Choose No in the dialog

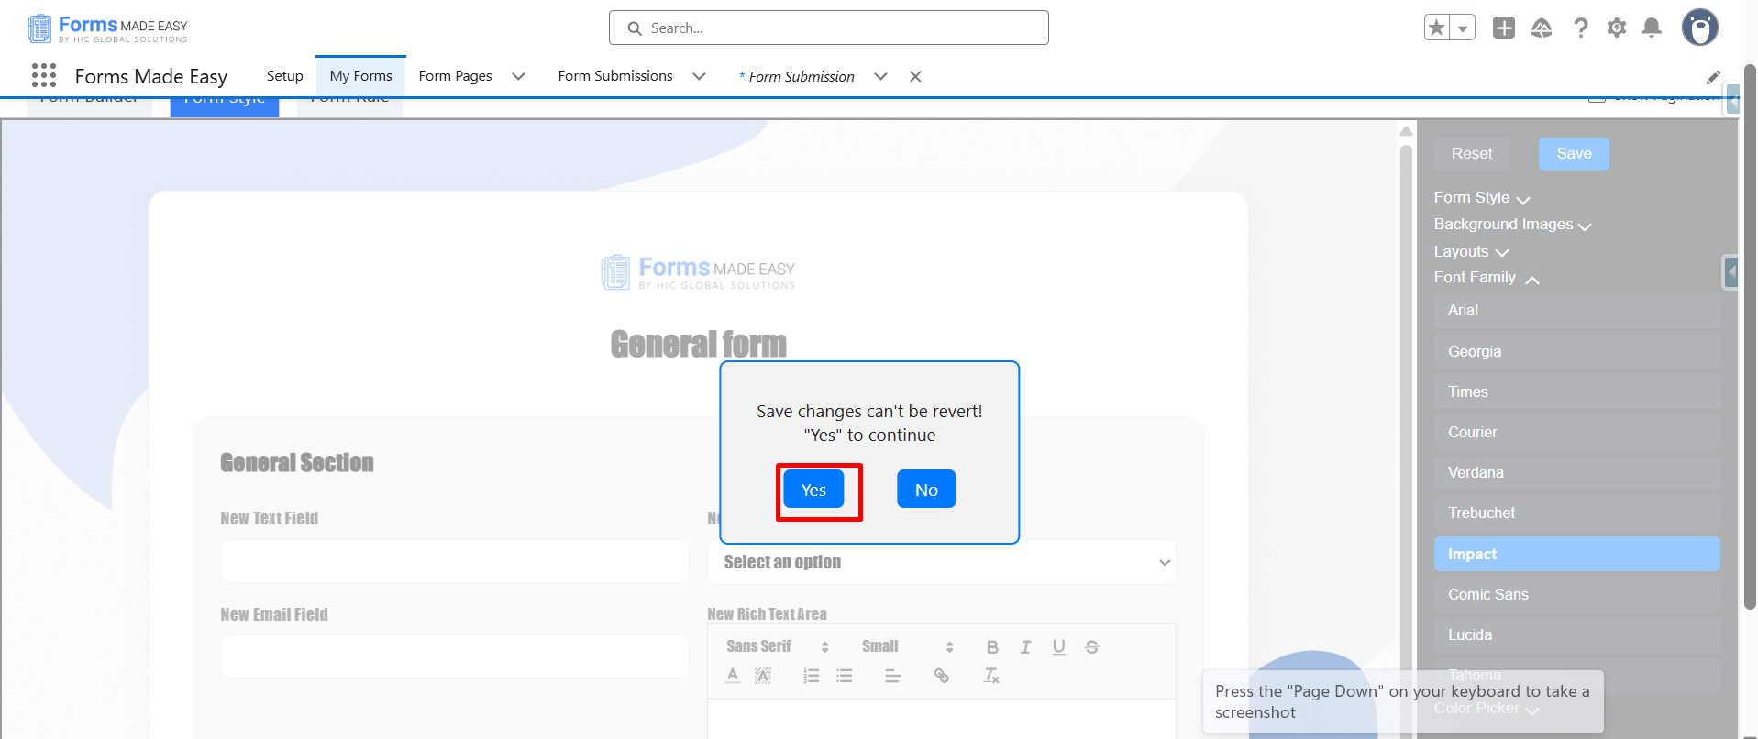point(926,490)
